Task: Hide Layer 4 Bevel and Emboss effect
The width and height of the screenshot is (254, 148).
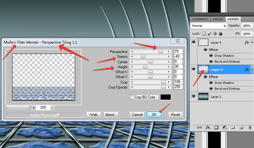Action: tap(211, 62)
